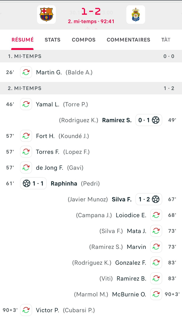Select the RÉSUMÉ tab
Image resolution: width=182 pixels, height=319 pixels.
coord(22,40)
